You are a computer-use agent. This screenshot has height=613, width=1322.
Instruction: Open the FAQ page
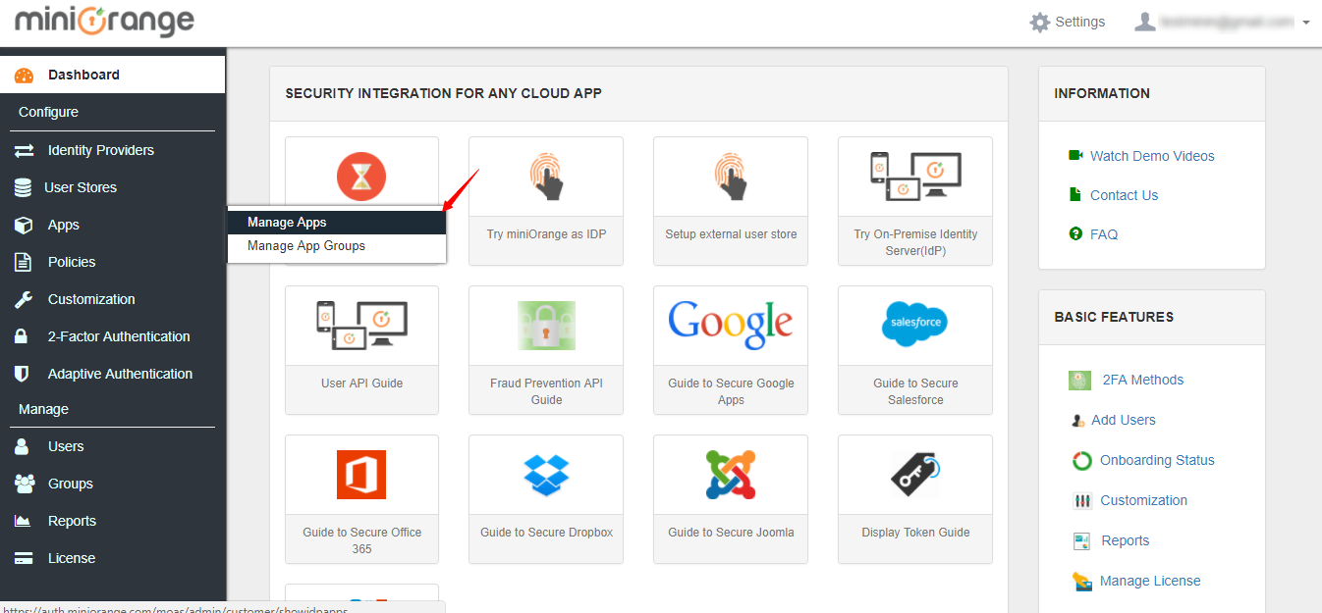1104,234
